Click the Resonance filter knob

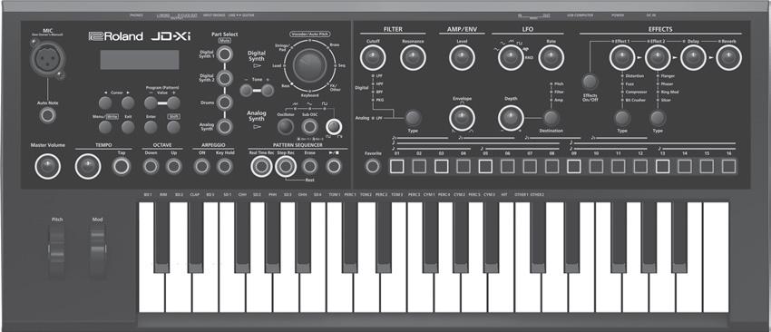coord(413,58)
